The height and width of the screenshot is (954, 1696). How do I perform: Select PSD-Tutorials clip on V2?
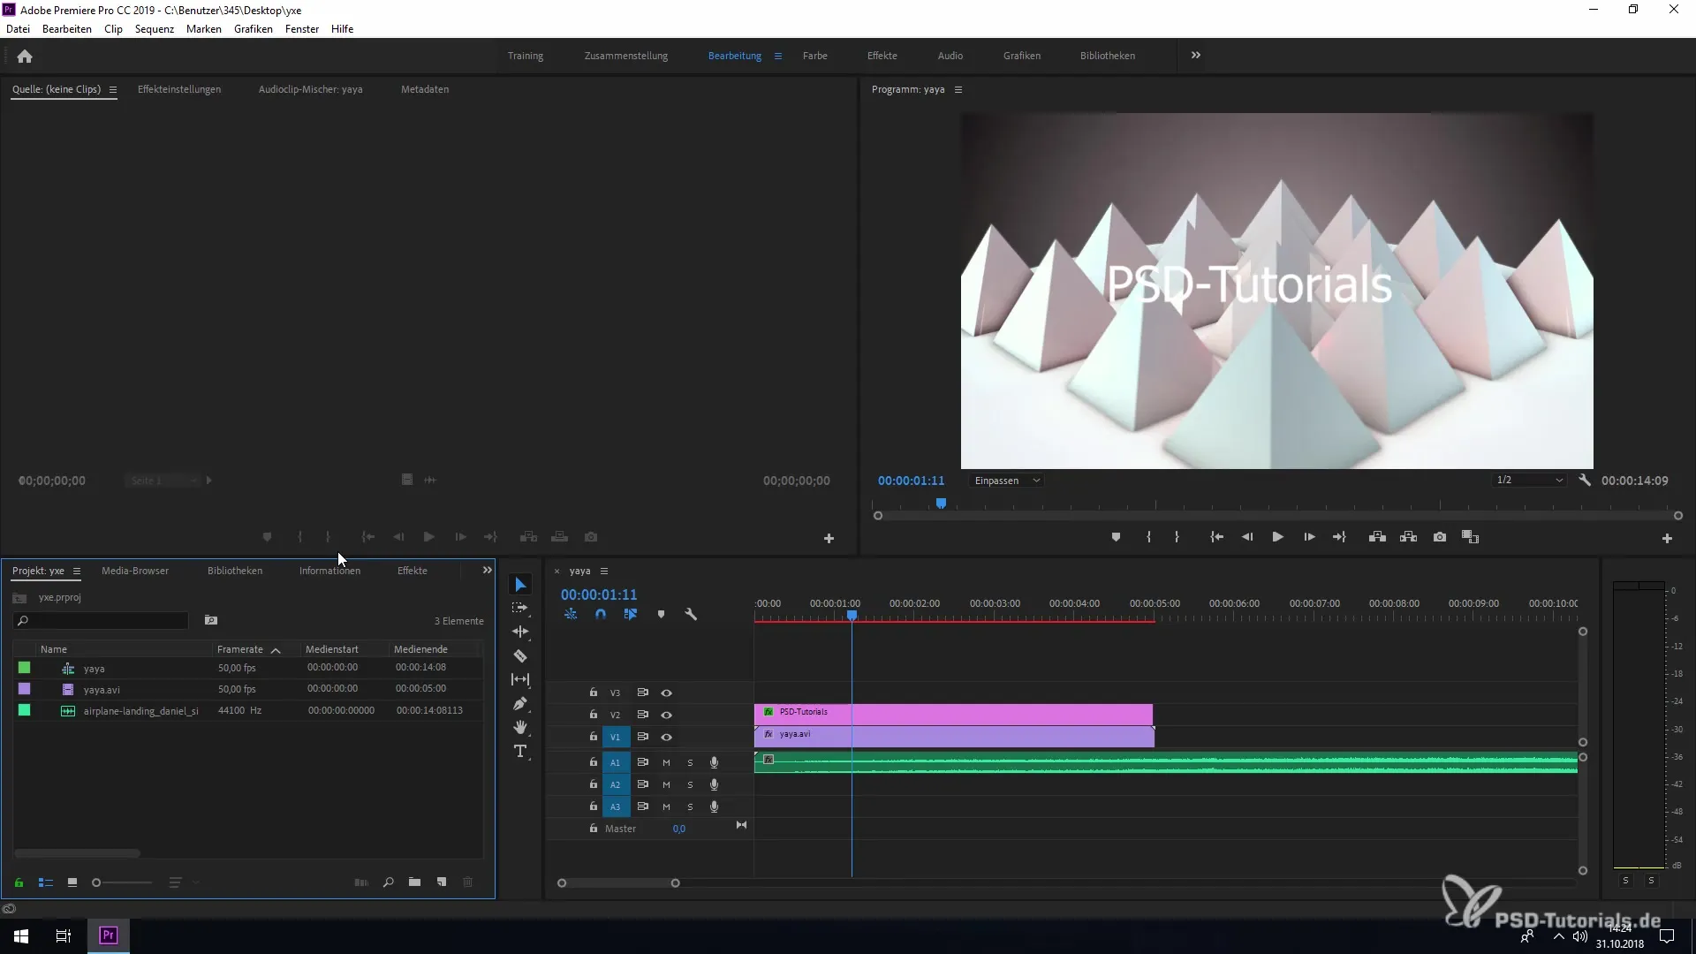pyautogui.click(x=953, y=714)
